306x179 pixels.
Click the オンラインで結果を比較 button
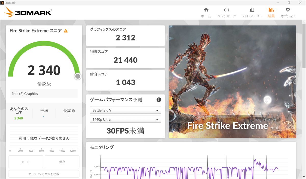pyautogui.click(x=44, y=174)
